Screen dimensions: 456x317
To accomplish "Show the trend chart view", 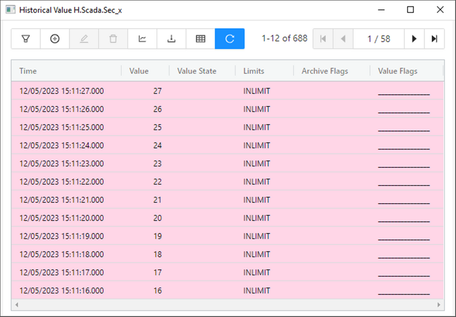I will (x=142, y=39).
